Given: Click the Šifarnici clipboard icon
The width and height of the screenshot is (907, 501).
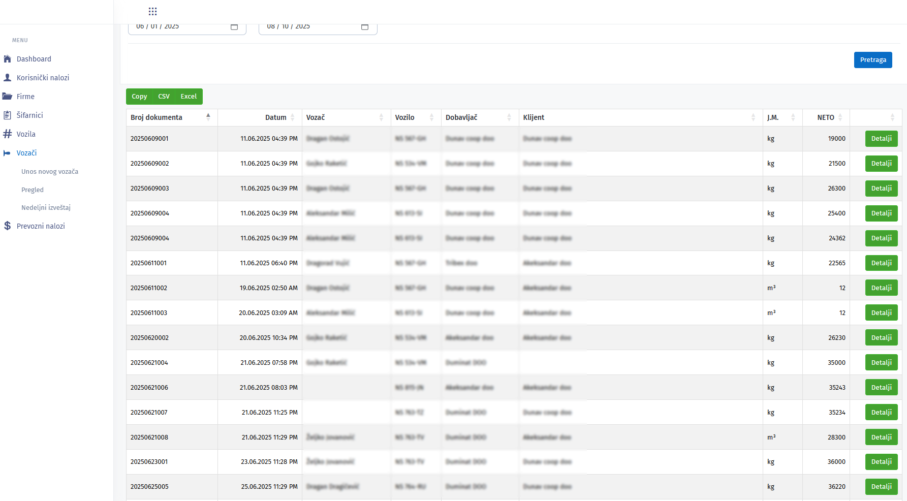Looking at the screenshot, I should (7, 115).
